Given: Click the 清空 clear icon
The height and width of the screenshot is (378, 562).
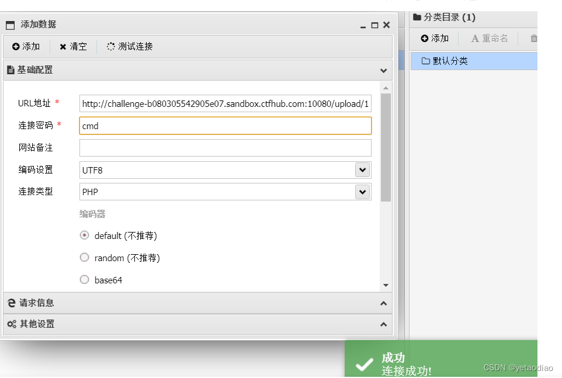Looking at the screenshot, I should pyautogui.click(x=64, y=47).
